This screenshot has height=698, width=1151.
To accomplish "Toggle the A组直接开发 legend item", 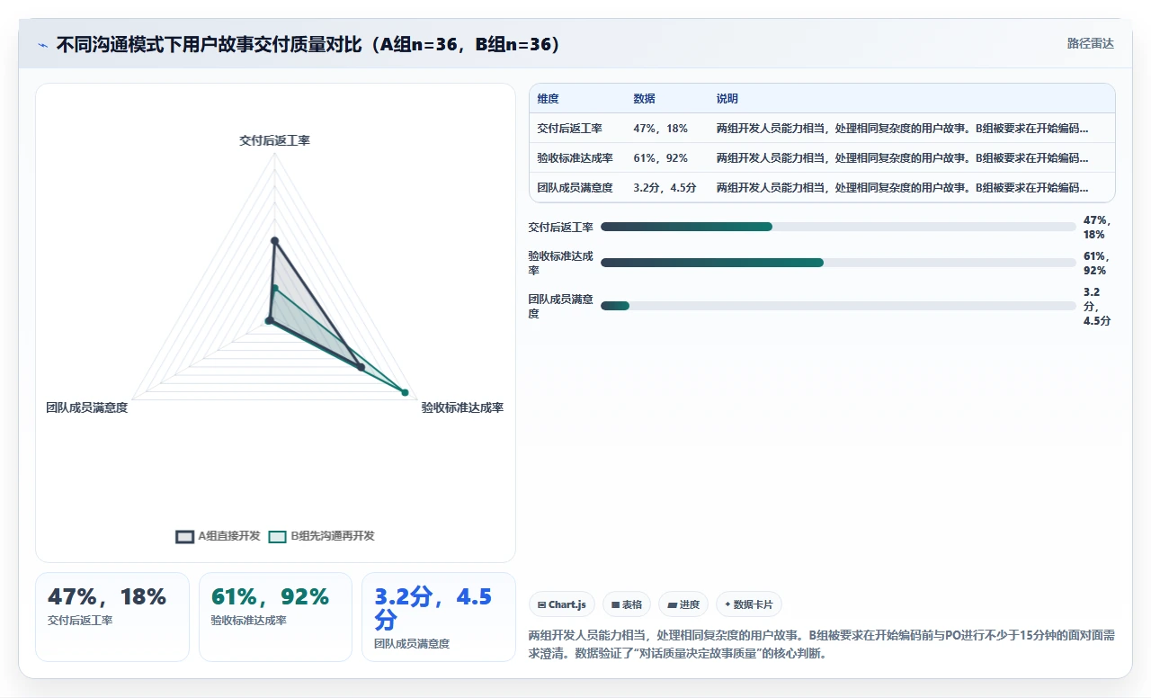I will click(218, 536).
